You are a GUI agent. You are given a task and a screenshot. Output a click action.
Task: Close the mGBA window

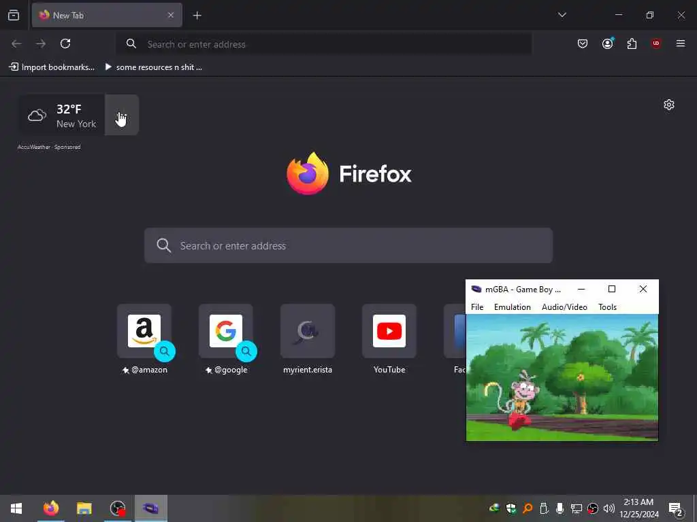(x=643, y=289)
